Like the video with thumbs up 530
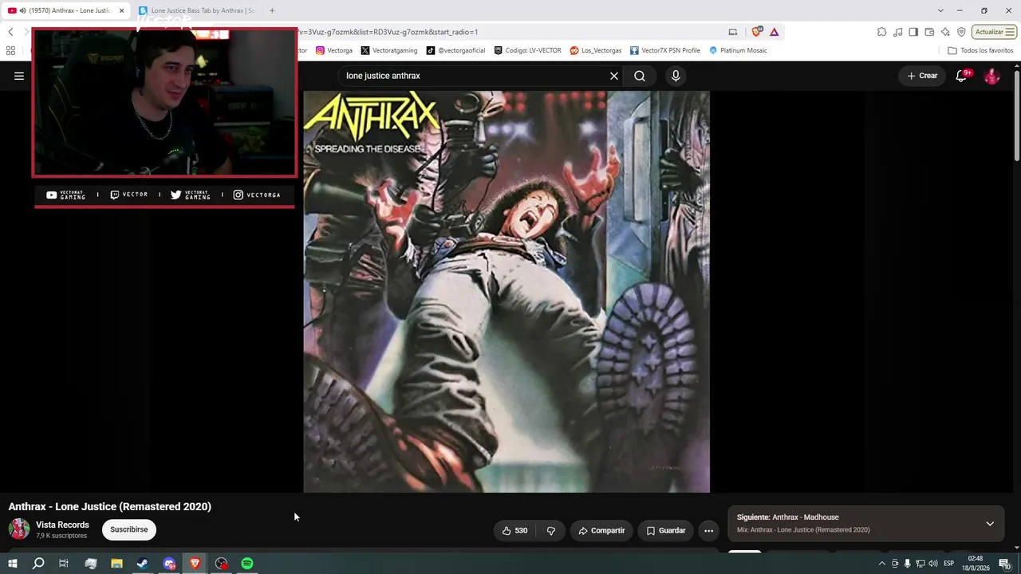The image size is (1021, 574). pyautogui.click(x=514, y=531)
